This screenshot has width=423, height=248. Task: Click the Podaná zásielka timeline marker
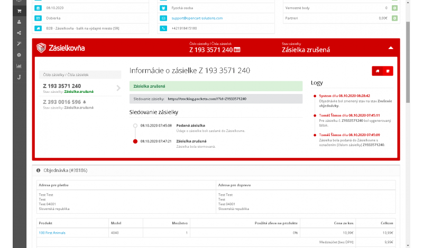[135, 126]
